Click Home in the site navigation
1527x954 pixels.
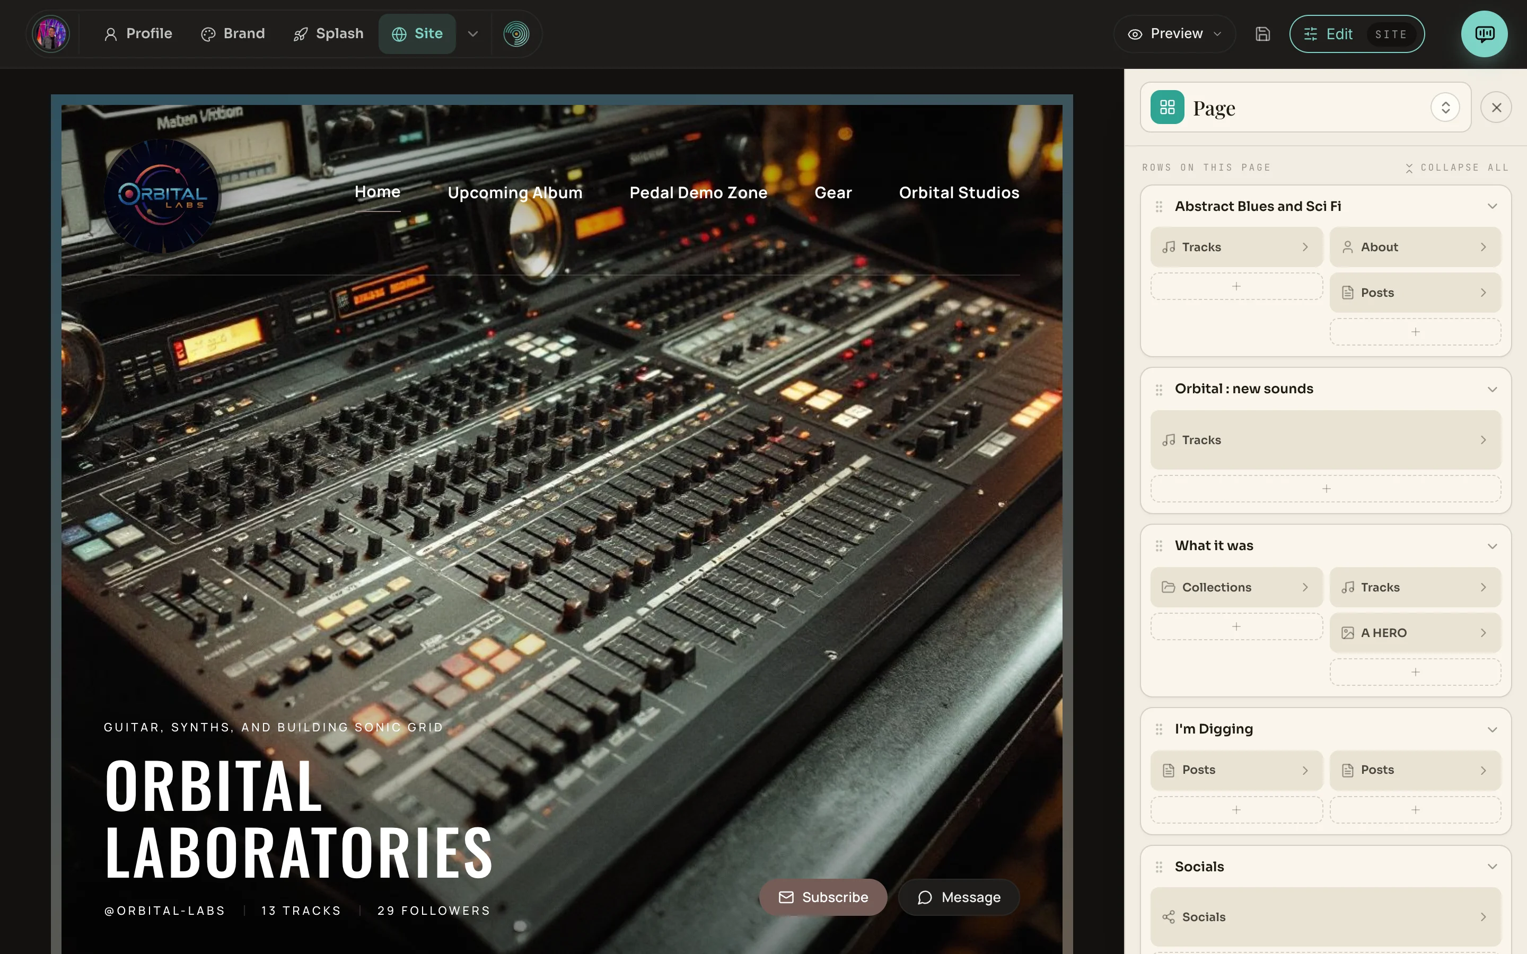(378, 192)
